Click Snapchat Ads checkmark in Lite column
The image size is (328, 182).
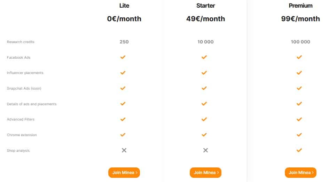click(x=123, y=88)
